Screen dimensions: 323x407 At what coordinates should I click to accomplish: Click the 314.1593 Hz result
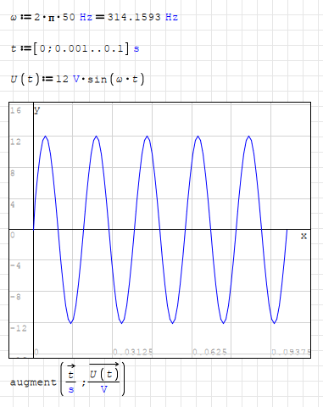[142, 17]
